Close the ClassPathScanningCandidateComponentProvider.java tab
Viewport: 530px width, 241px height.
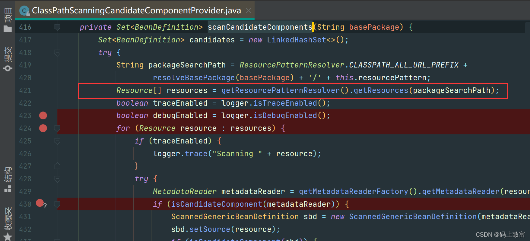pos(248,11)
